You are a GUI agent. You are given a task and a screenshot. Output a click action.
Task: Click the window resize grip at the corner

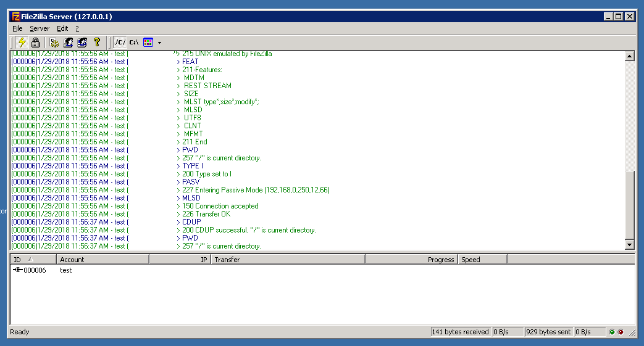click(632, 333)
